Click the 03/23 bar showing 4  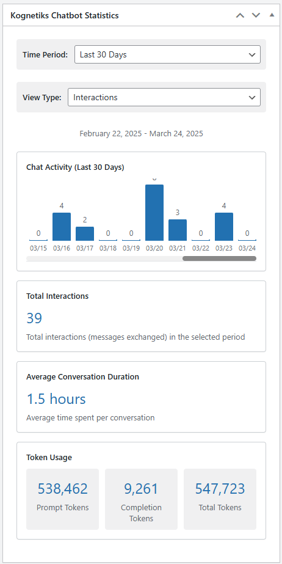click(x=224, y=227)
